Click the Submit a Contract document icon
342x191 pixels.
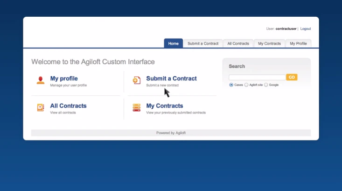(x=137, y=80)
